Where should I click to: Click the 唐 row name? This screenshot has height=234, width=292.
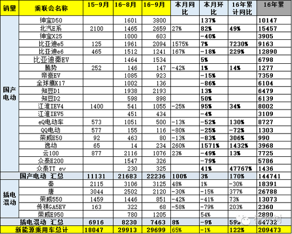coord(51,191)
